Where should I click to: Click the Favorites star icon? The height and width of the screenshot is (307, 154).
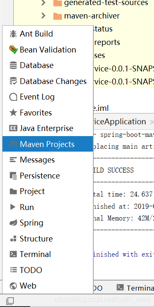point(13,113)
